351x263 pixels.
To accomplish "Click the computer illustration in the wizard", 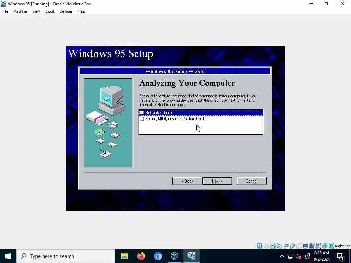I will pos(108,123).
